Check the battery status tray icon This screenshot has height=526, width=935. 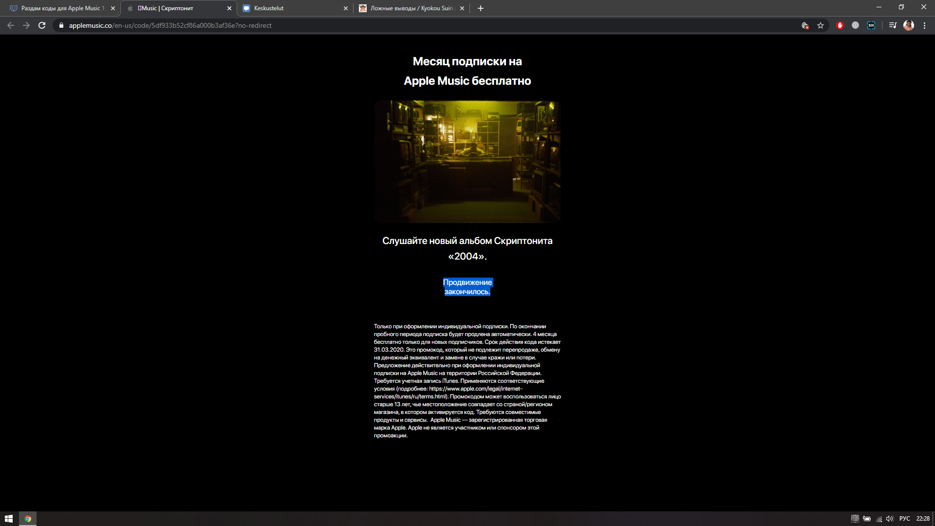click(867, 519)
